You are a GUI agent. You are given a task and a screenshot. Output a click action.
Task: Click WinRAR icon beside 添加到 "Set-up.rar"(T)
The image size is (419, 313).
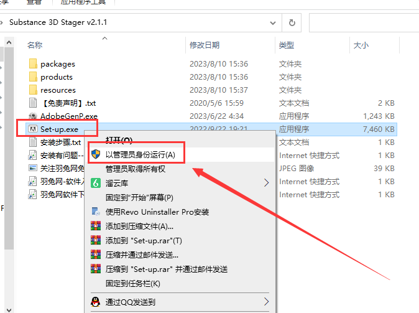pyautogui.click(x=96, y=240)
